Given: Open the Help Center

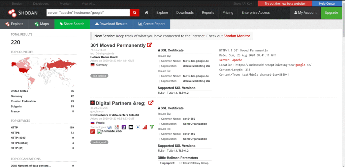Looking at the screenshot, I should (327, 3).
